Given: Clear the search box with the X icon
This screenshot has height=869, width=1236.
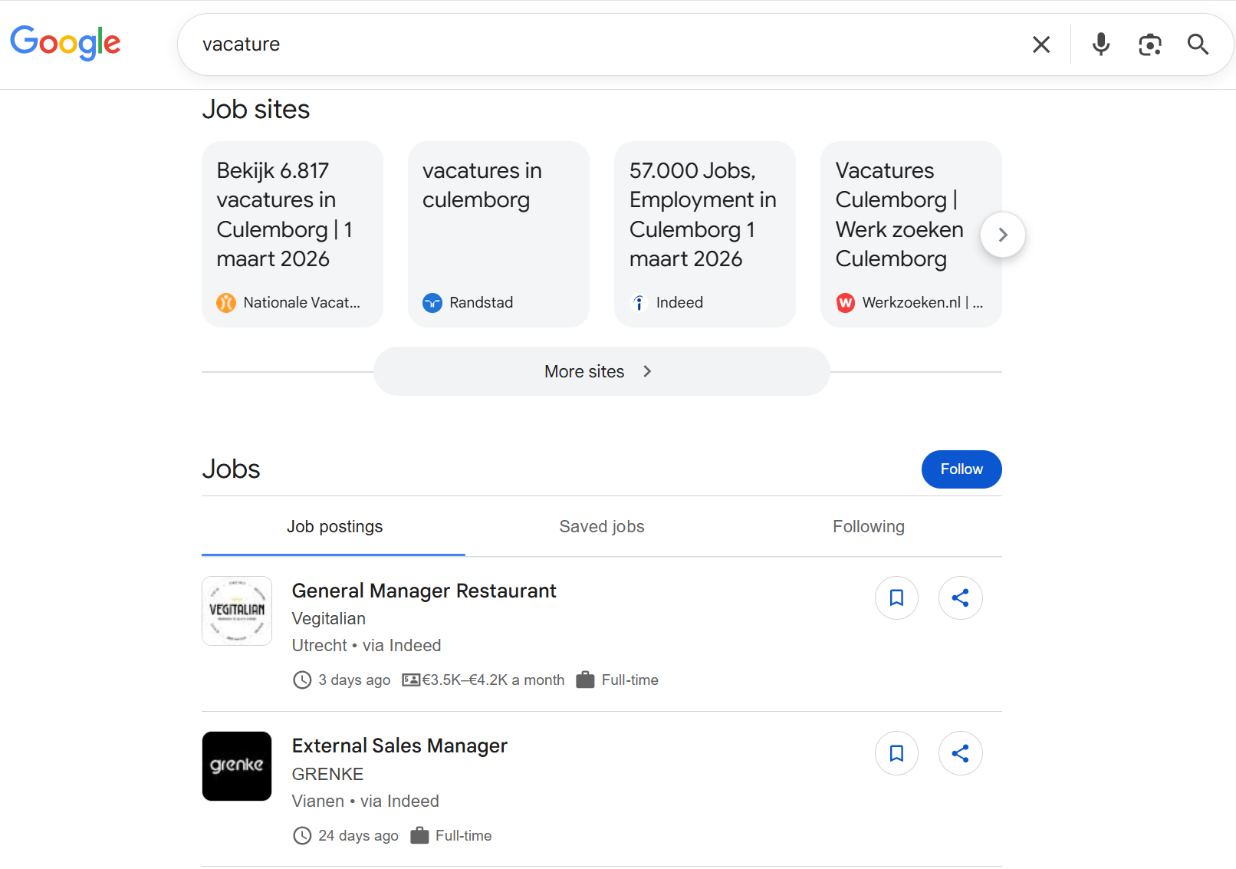Looking at the screenshot, I should click(x=1040, y=44).
